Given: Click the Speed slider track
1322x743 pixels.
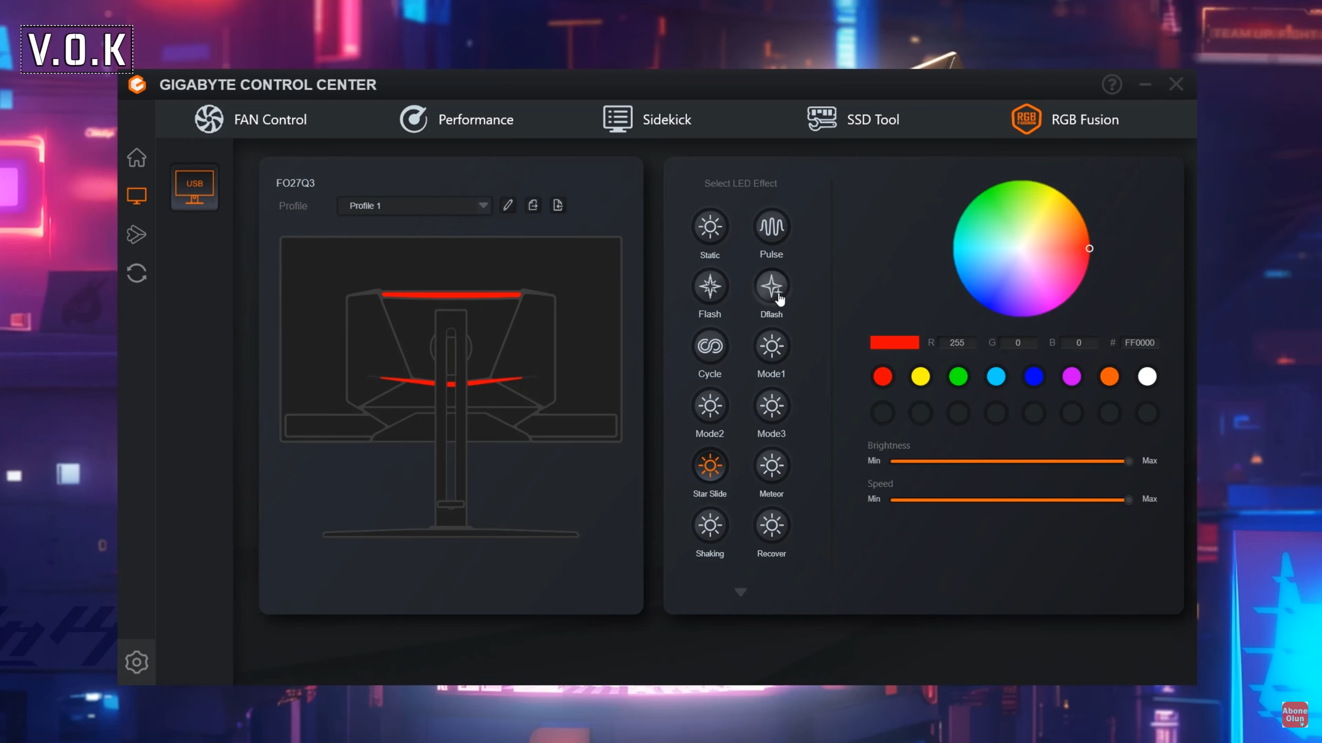Looking at the screenshot, I should coord(1011,499).
